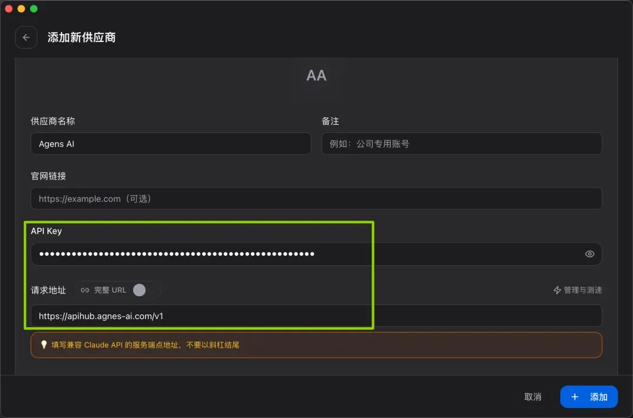Click the Claude API hint text
The width and height of the screenshot is (633, 418).
click(145, 345)
